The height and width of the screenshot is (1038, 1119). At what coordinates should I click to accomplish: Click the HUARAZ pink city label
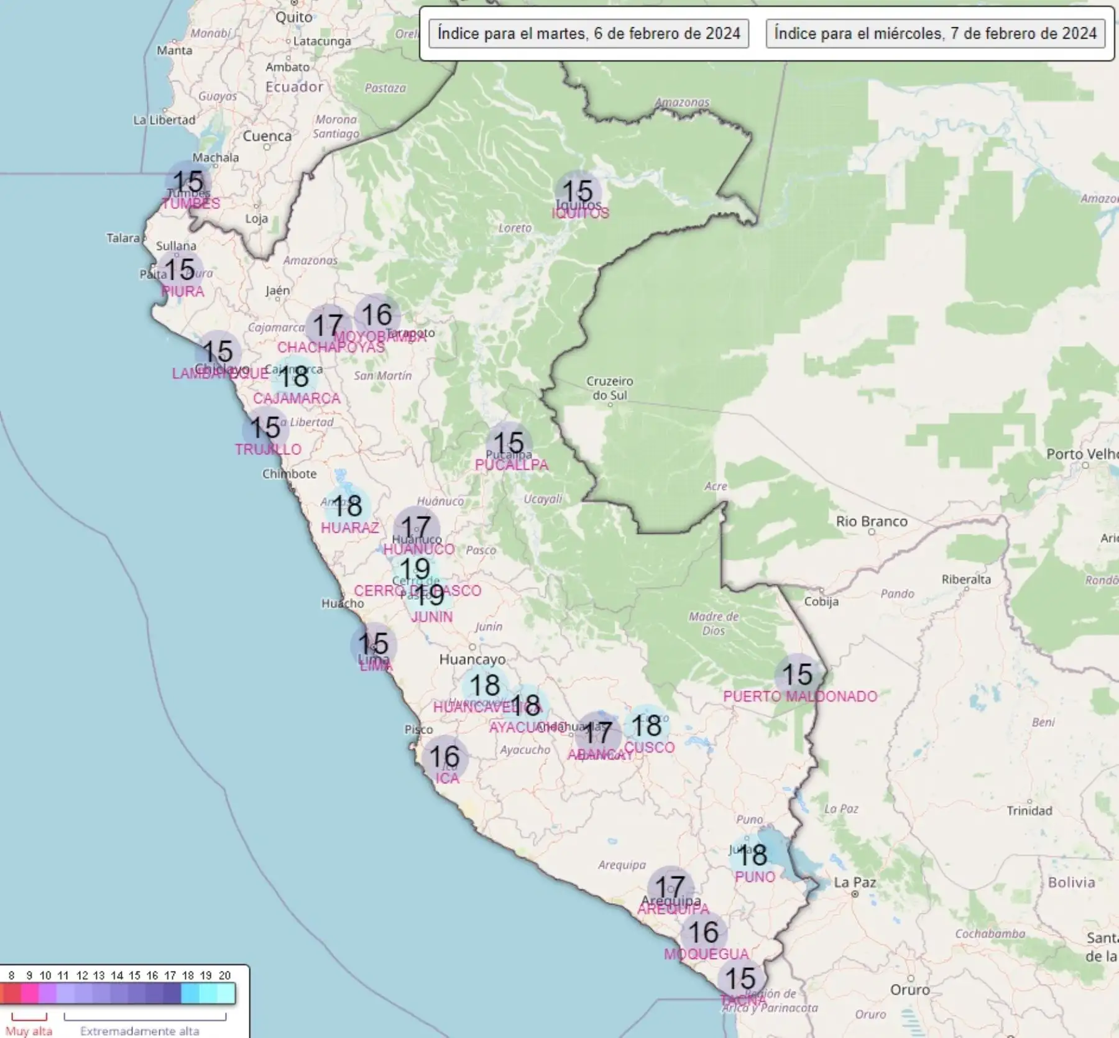(350, 528)
